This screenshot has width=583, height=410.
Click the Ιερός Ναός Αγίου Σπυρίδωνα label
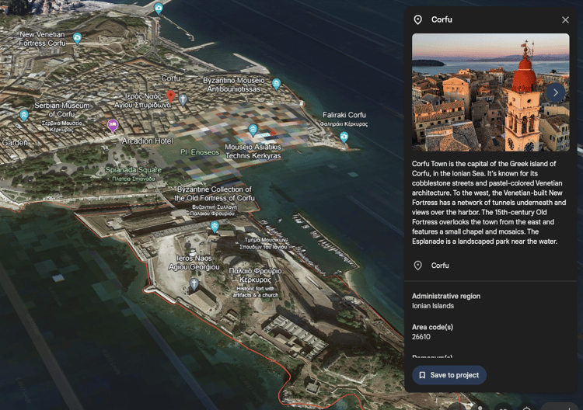(x=143, y=101)
